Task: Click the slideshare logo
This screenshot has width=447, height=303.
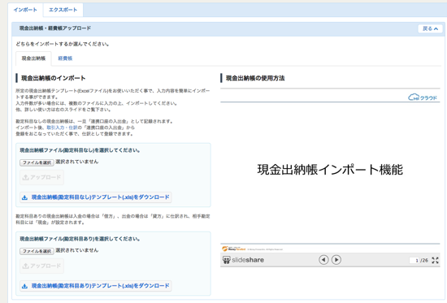Action: pyautogui.click(x=243, y=260)
